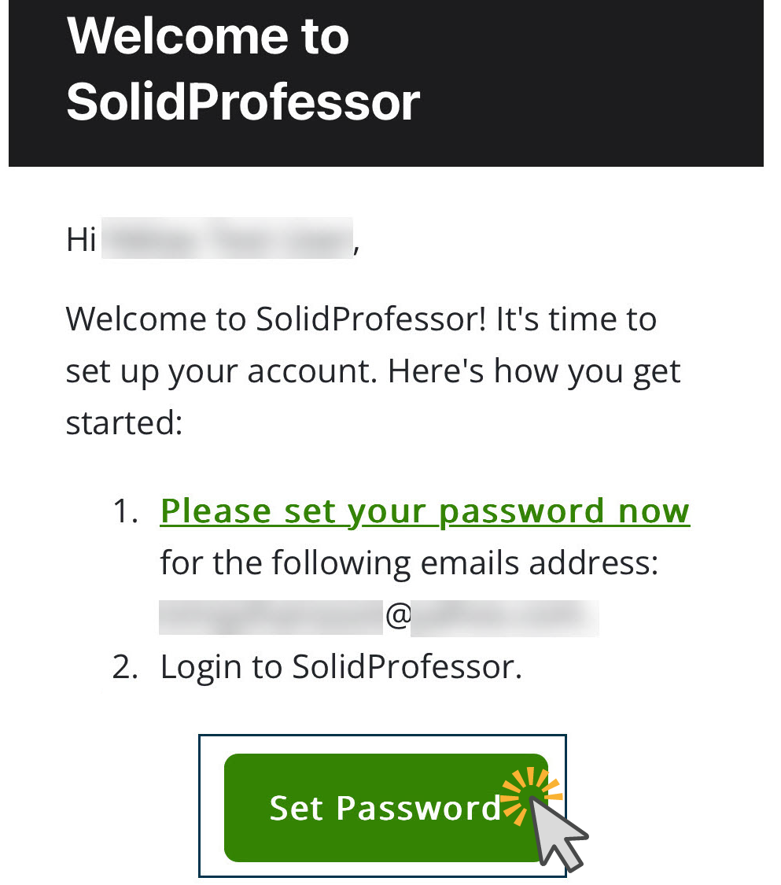
Task: Click the list number '1.' marker
Action: [125, 512]
